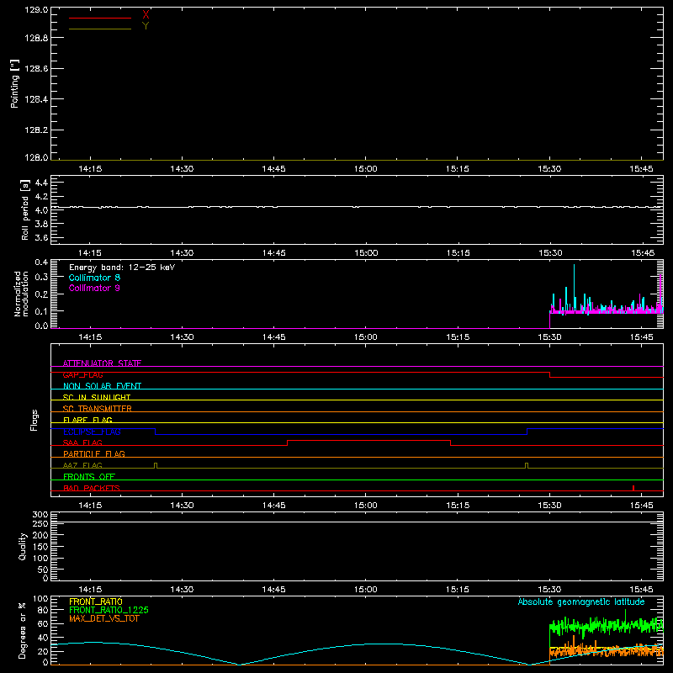This screenshot has height=673, width=673.
Task: Click '128.6' on the Pointing axis
Action: (x=36, y=69)
